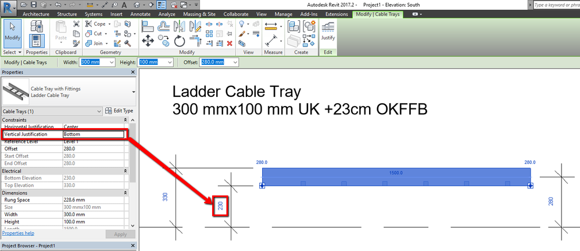Open the type selector dropdown for Ladder Cable Tray
This screenshot has height=251, width=580.
point(133,92)
